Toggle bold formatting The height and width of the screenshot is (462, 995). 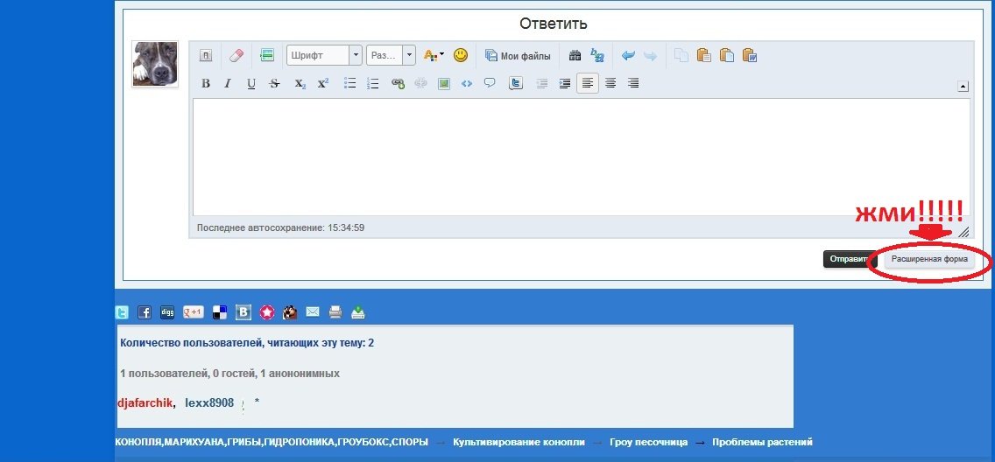[206, 83]
